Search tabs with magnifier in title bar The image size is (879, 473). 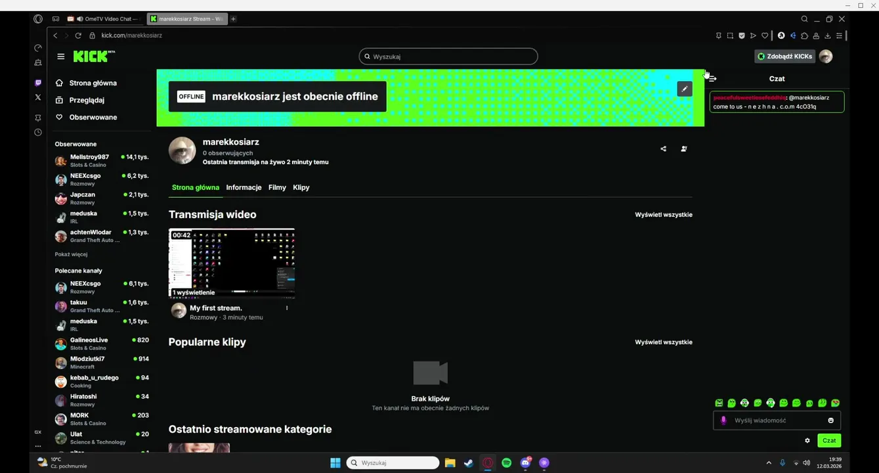click(804, 19)
